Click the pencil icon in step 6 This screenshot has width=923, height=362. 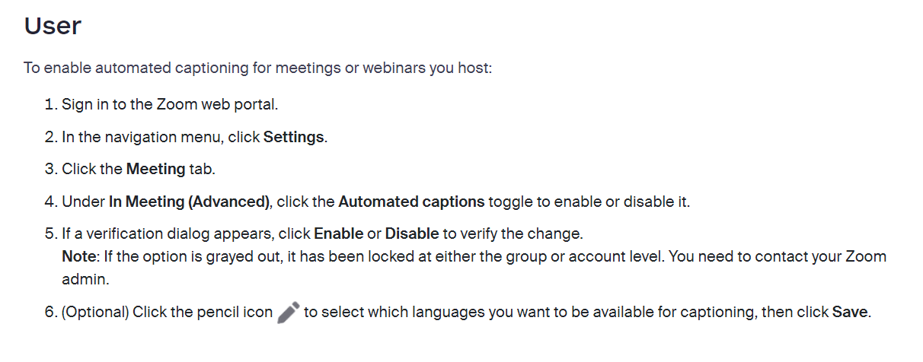pos(289,313)
